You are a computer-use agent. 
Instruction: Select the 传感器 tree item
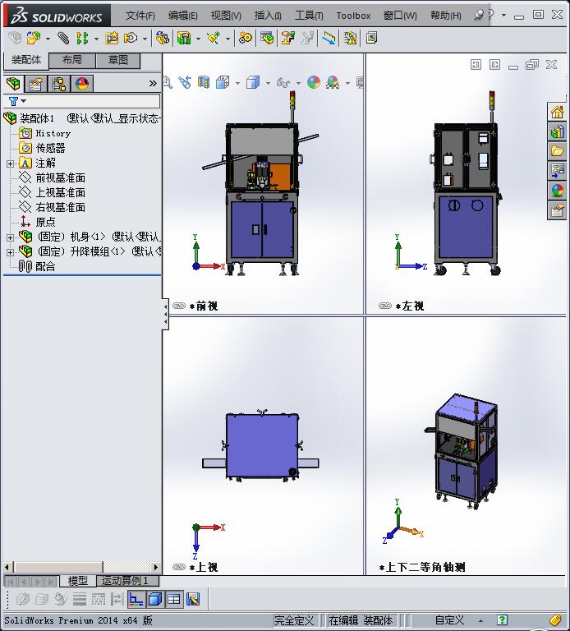tap(42, 148)
